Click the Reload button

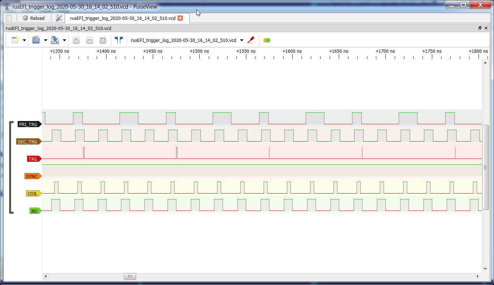(34, 18)
